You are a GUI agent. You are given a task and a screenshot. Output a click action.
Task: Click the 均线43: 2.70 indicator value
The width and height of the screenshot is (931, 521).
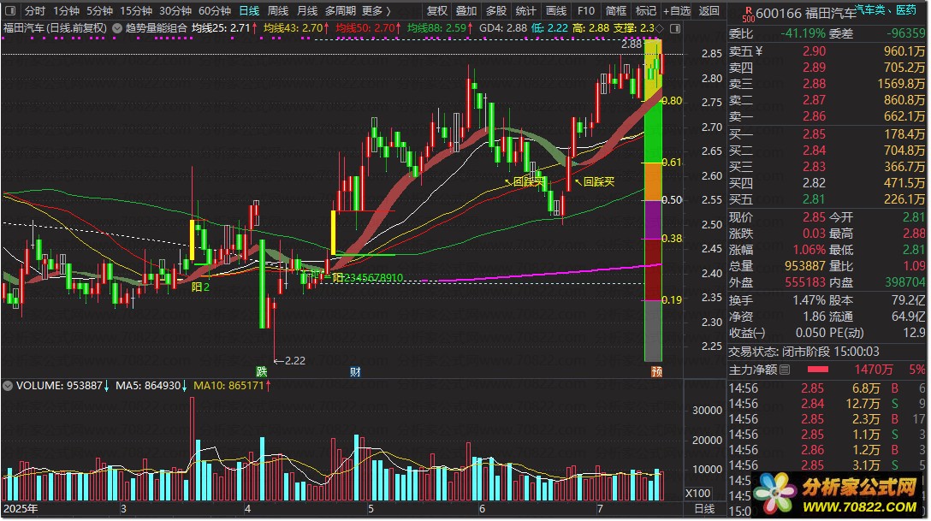coord(294,28)
